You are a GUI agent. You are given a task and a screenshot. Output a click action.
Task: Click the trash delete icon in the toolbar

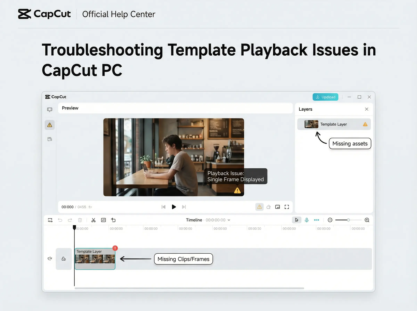click(80, 220)
